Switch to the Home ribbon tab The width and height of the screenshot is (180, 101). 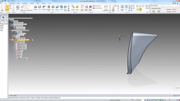5,3
